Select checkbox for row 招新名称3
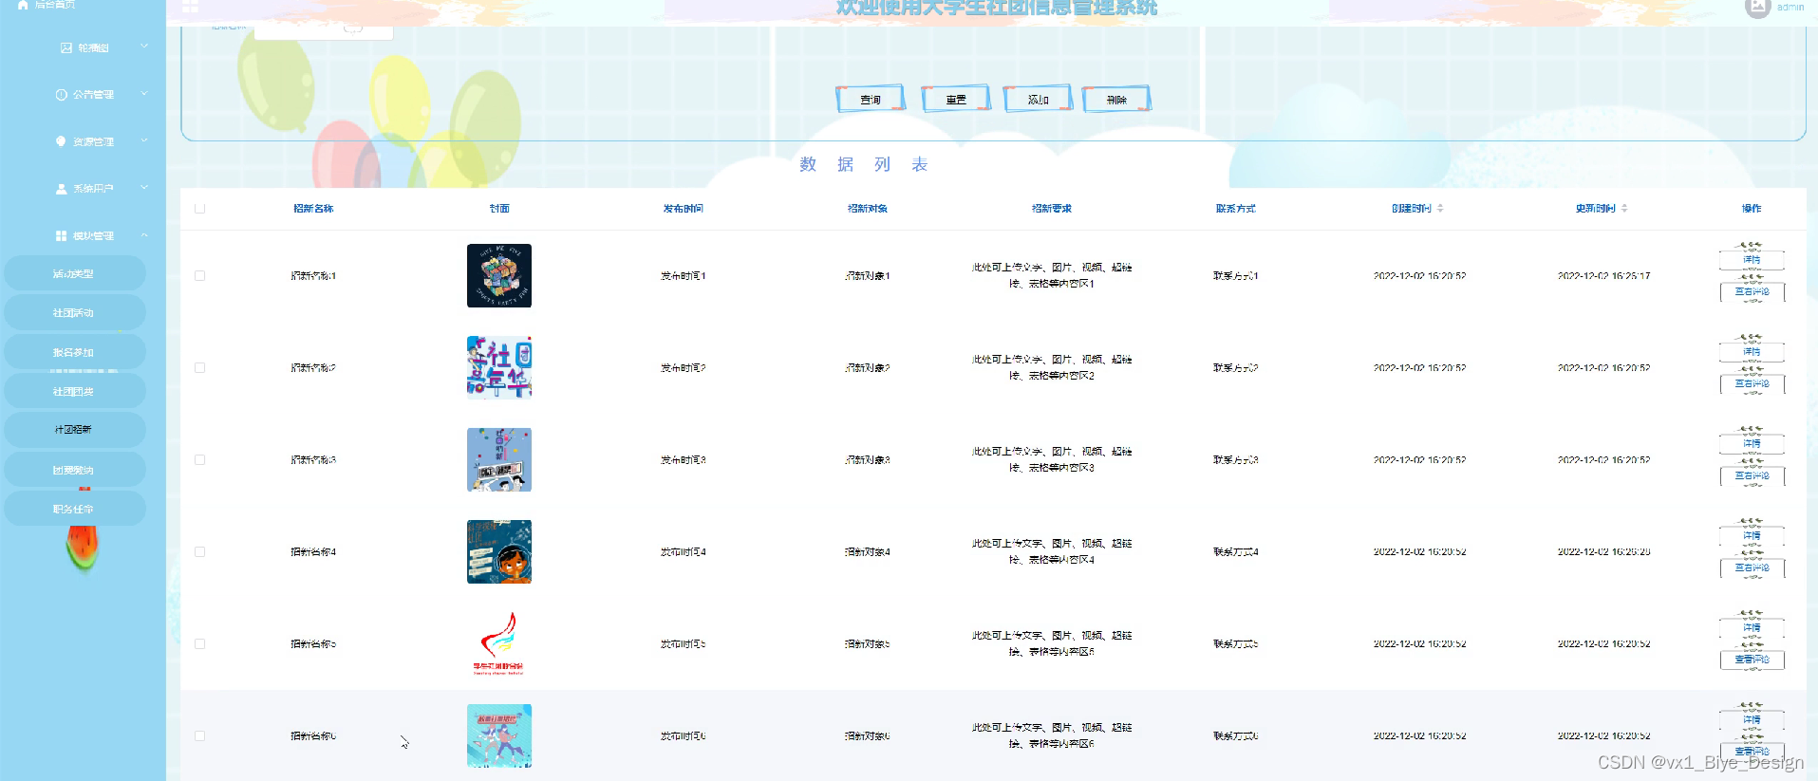This screenshot has width=1818, height=781. click(x=199, y=460)
